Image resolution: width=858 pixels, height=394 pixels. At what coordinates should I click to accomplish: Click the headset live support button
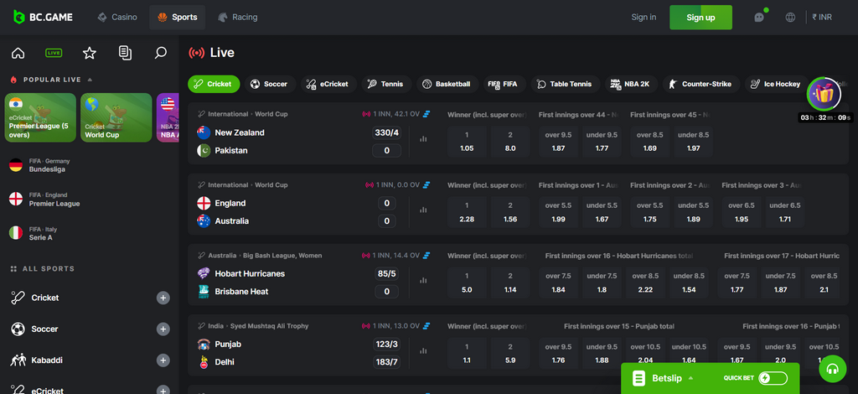coord(831,368)
